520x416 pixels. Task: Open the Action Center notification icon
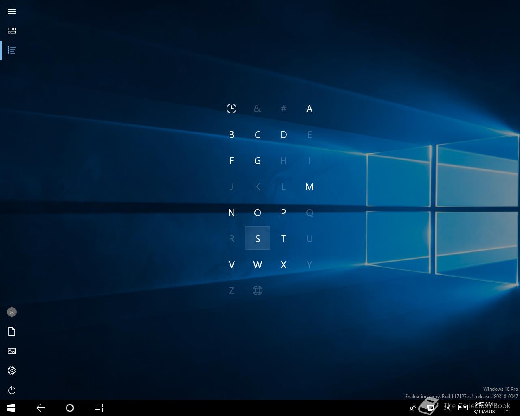point(507,408)
